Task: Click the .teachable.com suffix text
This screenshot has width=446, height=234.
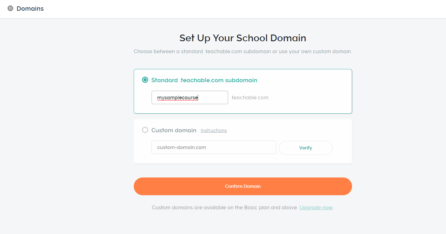Action: coord(249,98)
